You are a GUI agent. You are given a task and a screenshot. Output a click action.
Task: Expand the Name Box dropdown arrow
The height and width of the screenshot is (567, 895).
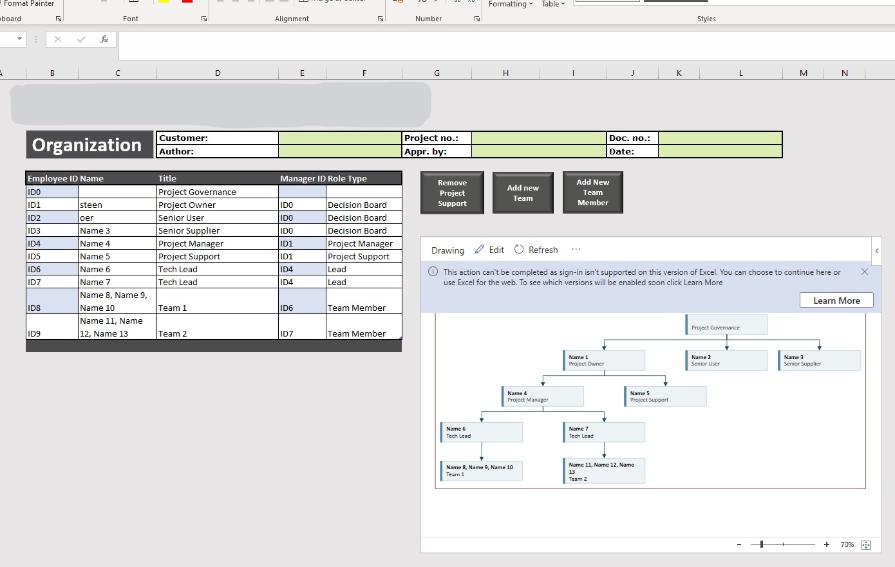[x=19, y=39]
